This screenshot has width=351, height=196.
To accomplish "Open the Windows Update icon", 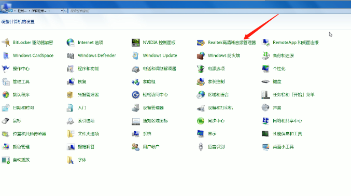I will pyautogui.click(x=135, y=55).
